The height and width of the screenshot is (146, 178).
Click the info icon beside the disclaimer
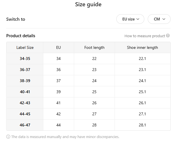tap(8, 137)
